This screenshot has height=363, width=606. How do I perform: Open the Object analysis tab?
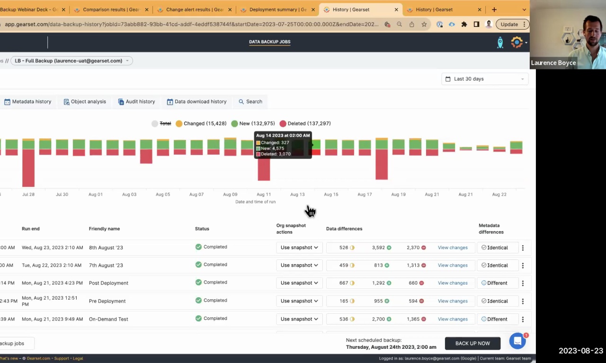[x=85, y=102]
